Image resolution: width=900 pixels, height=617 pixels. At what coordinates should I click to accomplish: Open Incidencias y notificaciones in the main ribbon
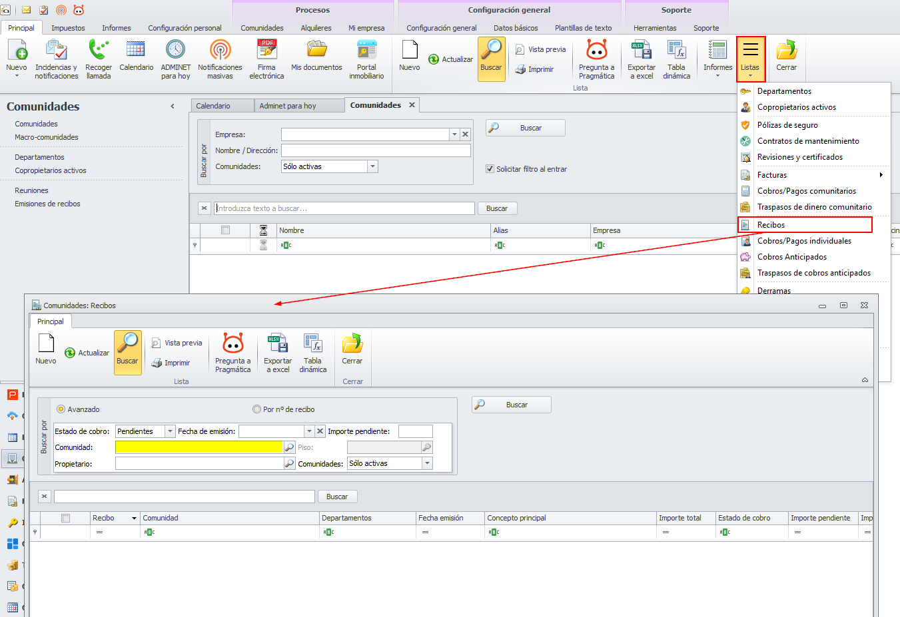tap(56, 59)
